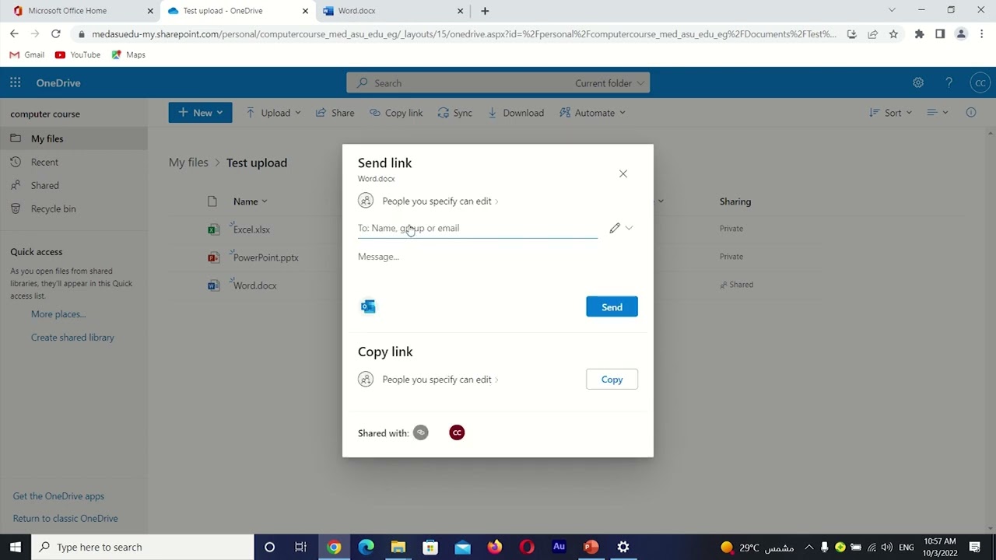Click the OneDrive search box
This screenshot has width=996, height=560.
click(x=459, y=83)
